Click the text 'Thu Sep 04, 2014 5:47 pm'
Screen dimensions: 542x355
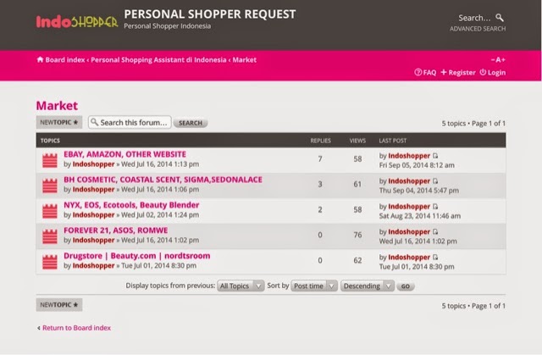pyautogui.click(x=419, y=191)
